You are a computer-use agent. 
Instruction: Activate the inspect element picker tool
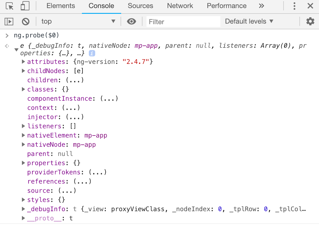(10, 6)
